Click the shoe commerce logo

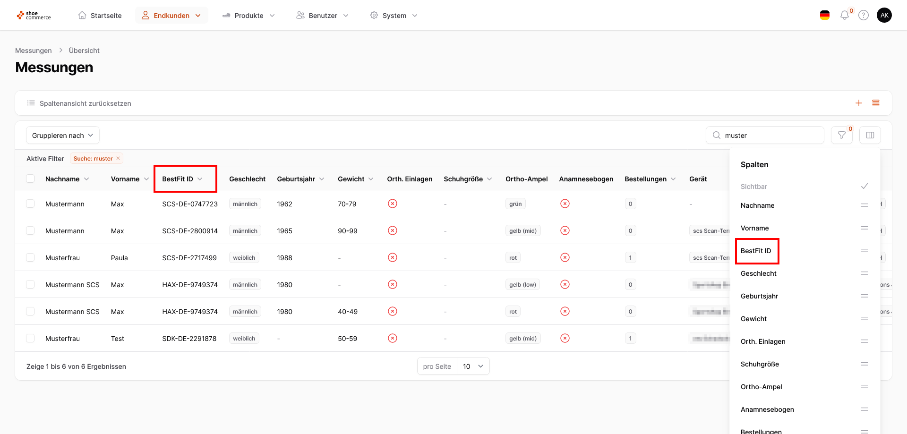pos(34,16)
